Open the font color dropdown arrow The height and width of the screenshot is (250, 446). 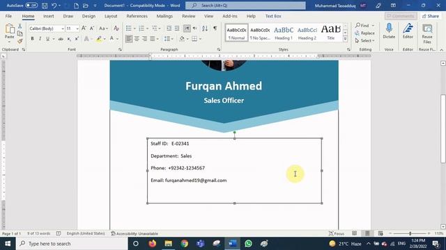coord(117,39)
